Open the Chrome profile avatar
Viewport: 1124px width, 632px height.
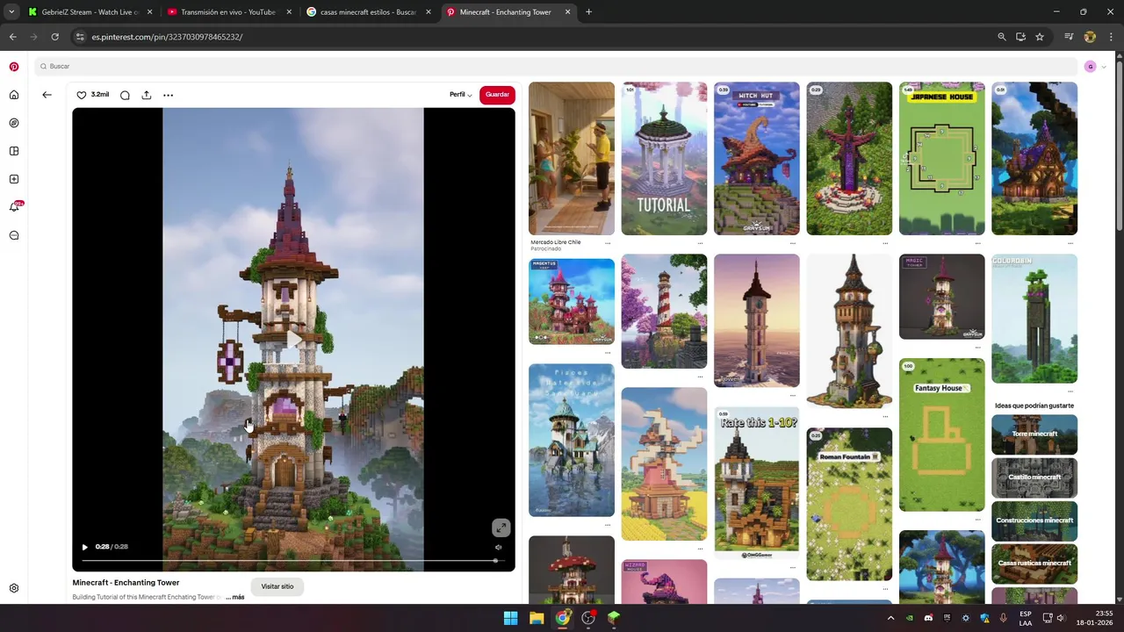coord(1090,37)
